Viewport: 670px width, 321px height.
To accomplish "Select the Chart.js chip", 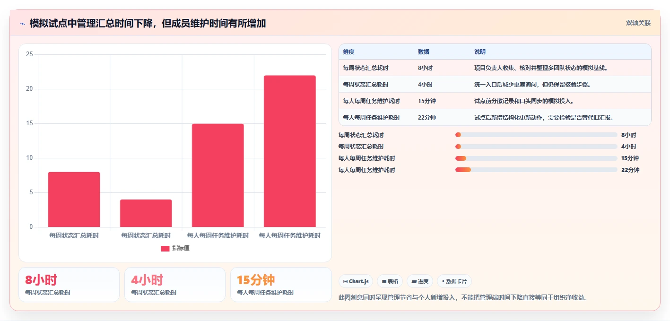I will point(356,281).
